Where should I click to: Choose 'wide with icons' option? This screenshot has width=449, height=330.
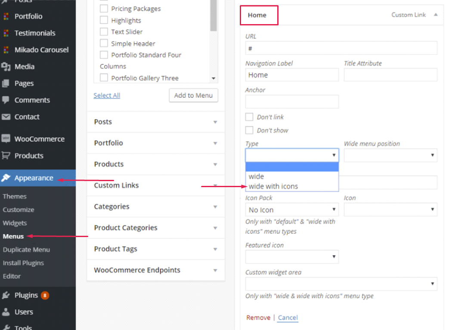292,186
